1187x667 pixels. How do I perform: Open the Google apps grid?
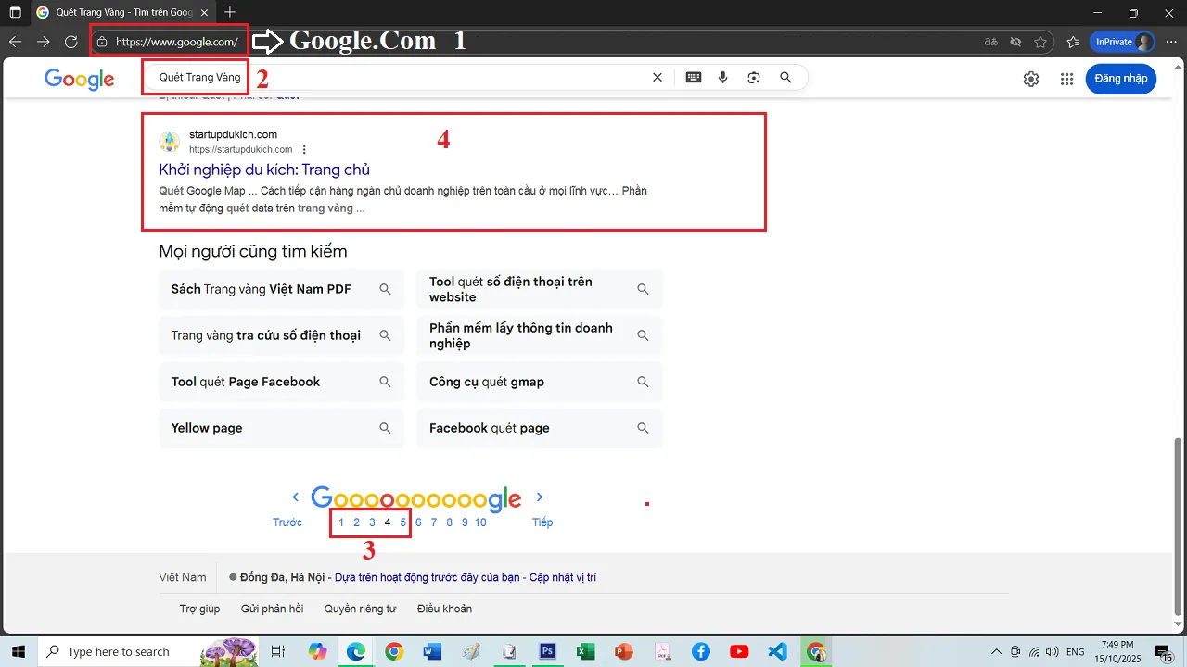point(1067,79)
